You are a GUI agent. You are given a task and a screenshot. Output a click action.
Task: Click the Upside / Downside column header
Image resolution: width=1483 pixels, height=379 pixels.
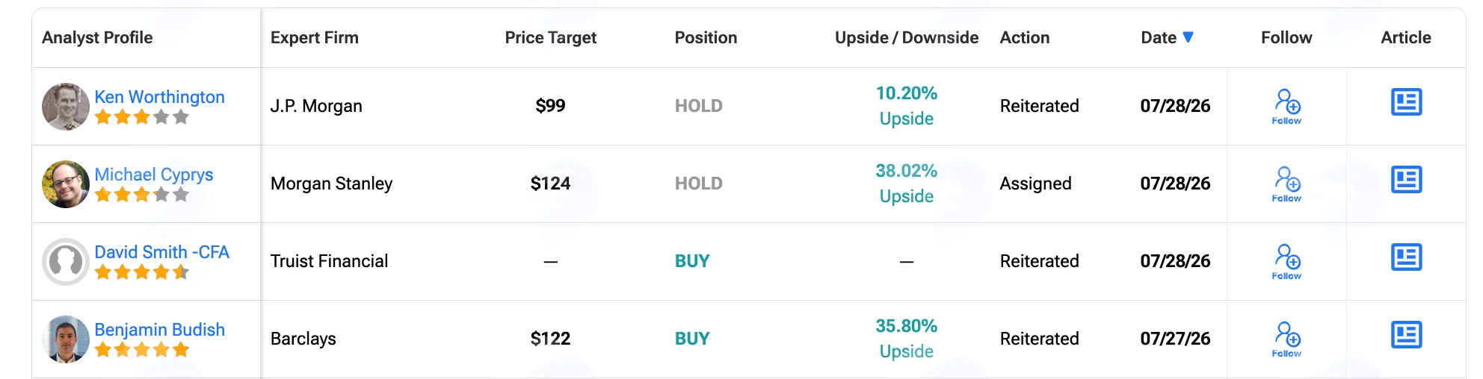[907, 37]
